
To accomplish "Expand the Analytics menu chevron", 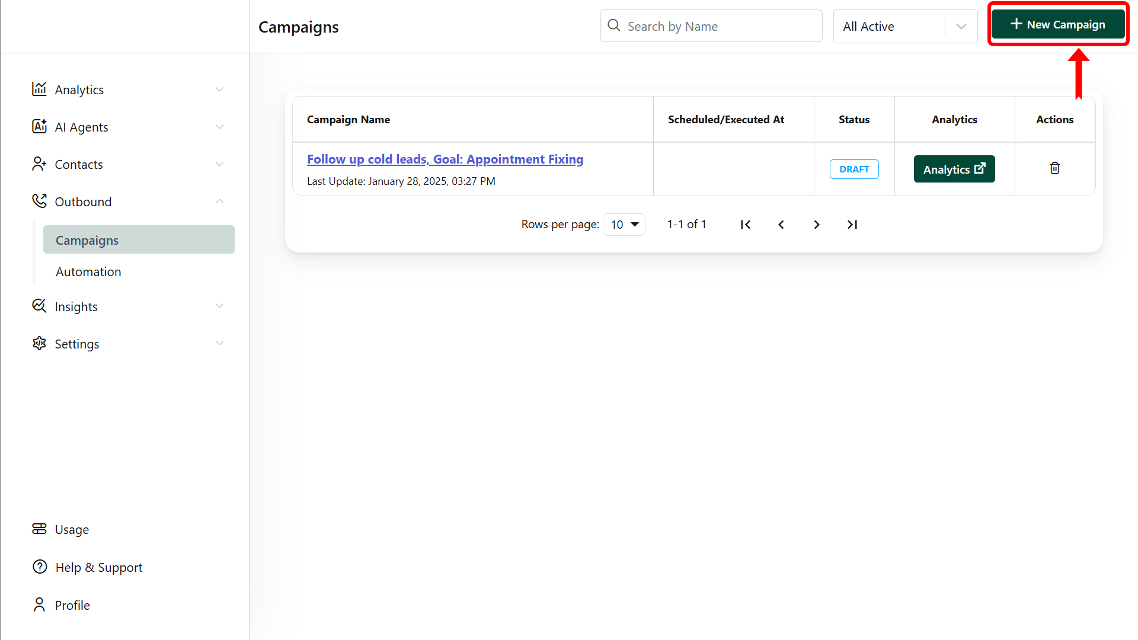I will pos(220,89).
